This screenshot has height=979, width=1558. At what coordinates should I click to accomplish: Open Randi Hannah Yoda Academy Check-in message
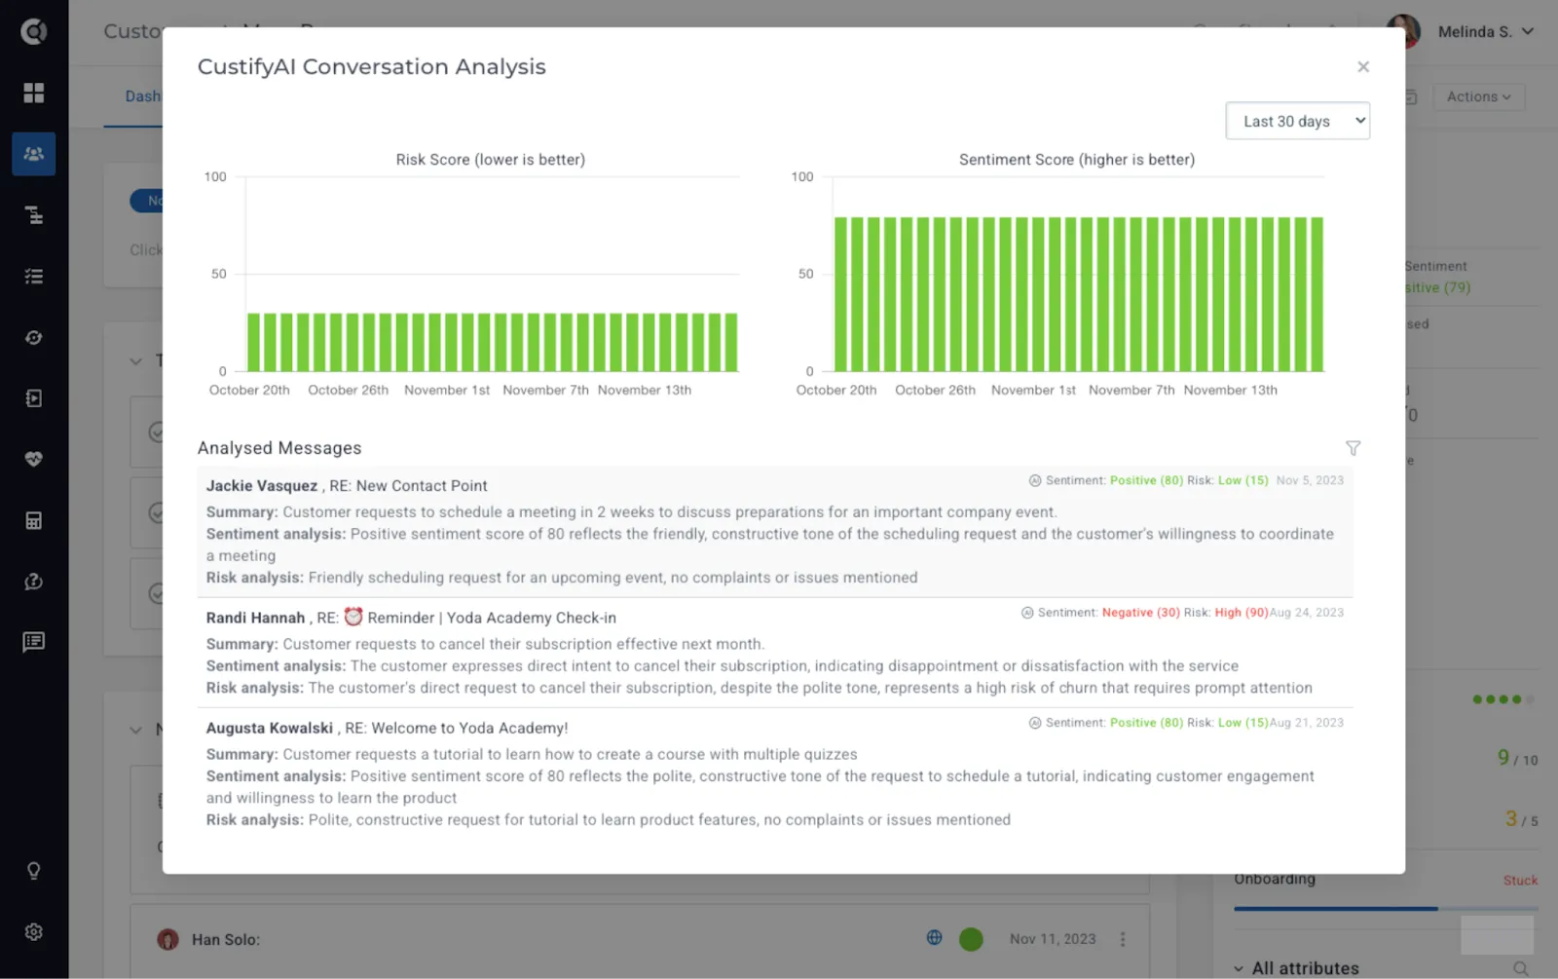pyautogui.click(x=775, y=653)
